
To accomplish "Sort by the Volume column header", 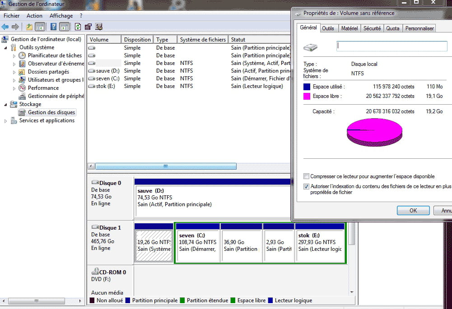I will pos(104,39).
